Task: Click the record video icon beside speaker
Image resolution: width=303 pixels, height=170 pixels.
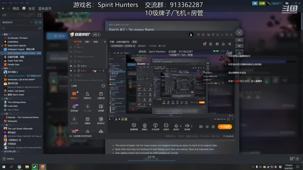Action: click(201, 127)
